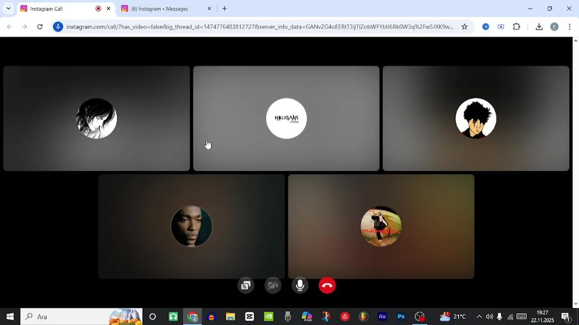This screenshot has width=579, height=325.
Task: Close the Instagram Call tab
Action: (x=108, y=9)
